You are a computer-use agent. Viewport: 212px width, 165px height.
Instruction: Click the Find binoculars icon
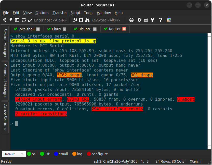pos(87,20)
